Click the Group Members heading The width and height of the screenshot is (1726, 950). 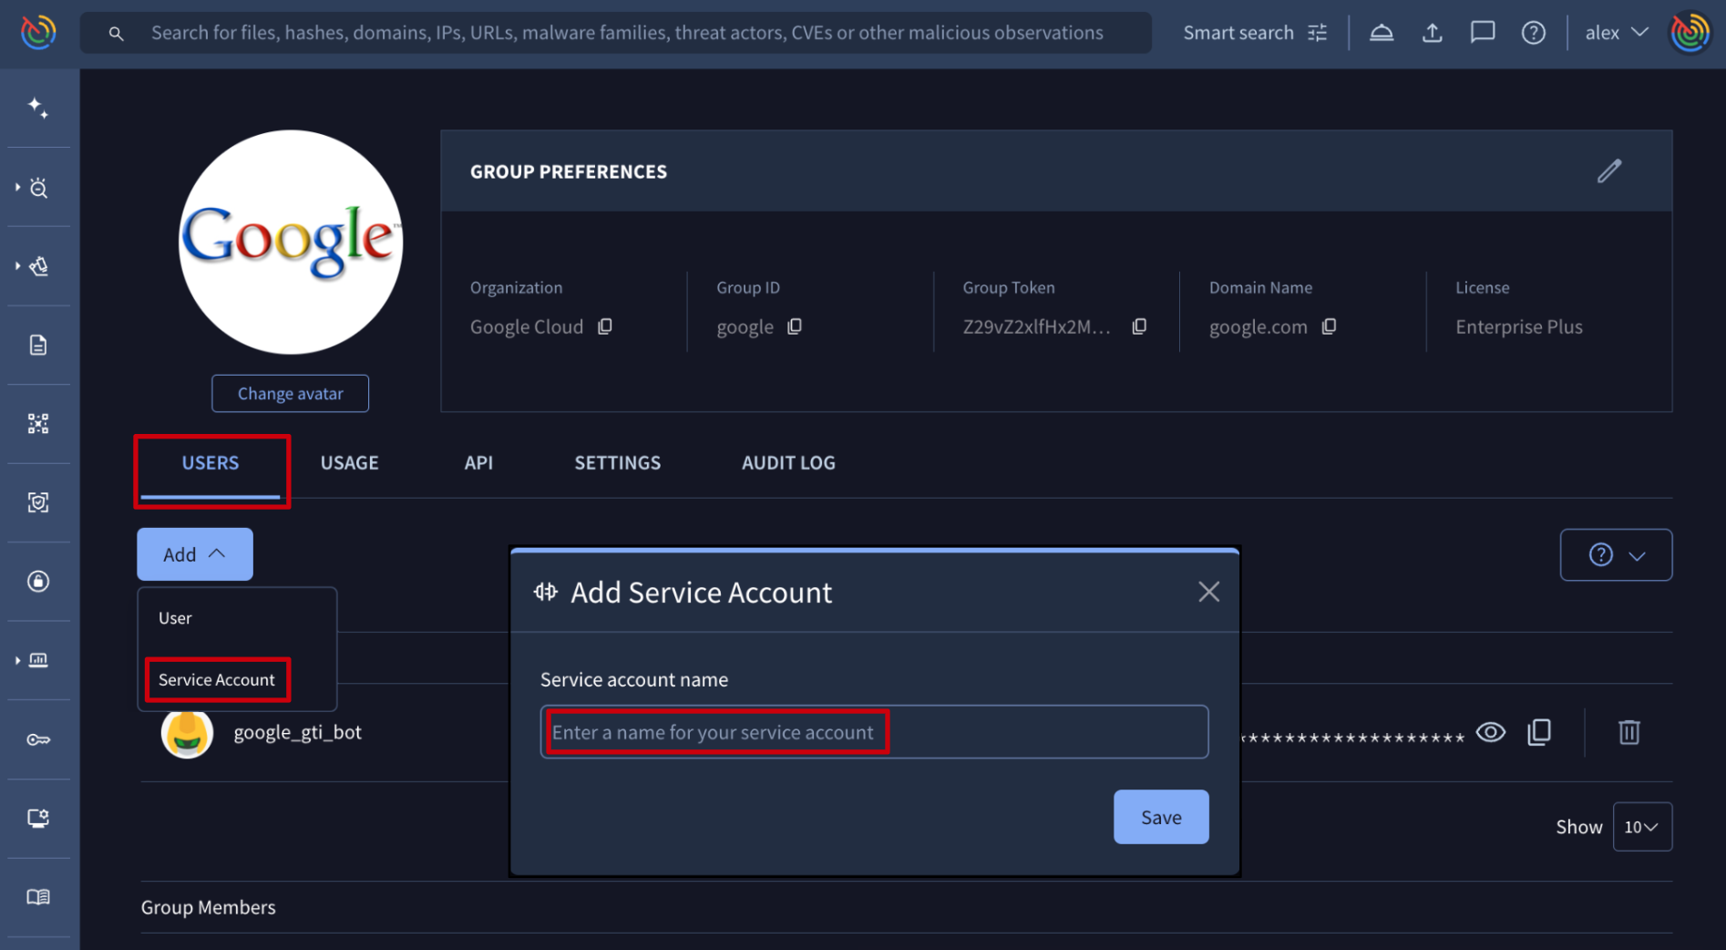pyautogui.click(x=209, y=907)
